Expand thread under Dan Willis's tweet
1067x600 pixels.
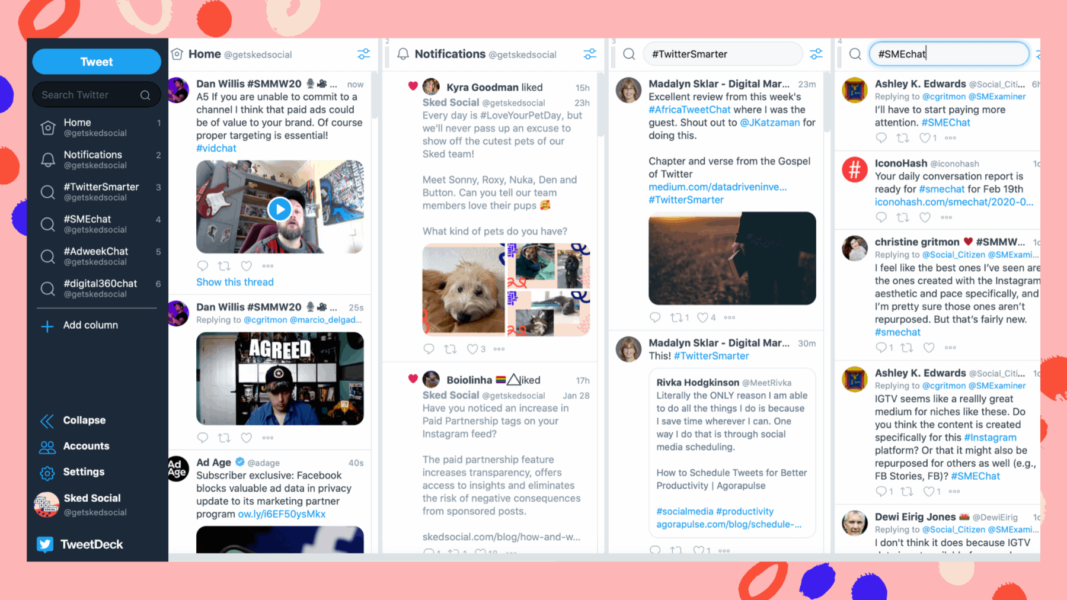pyautogui.click(x=235, y=282)
